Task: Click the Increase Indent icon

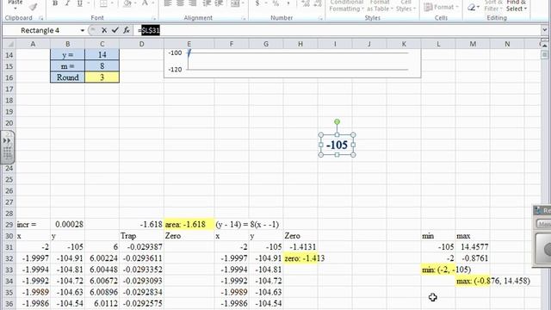Action: click(219, 3)
